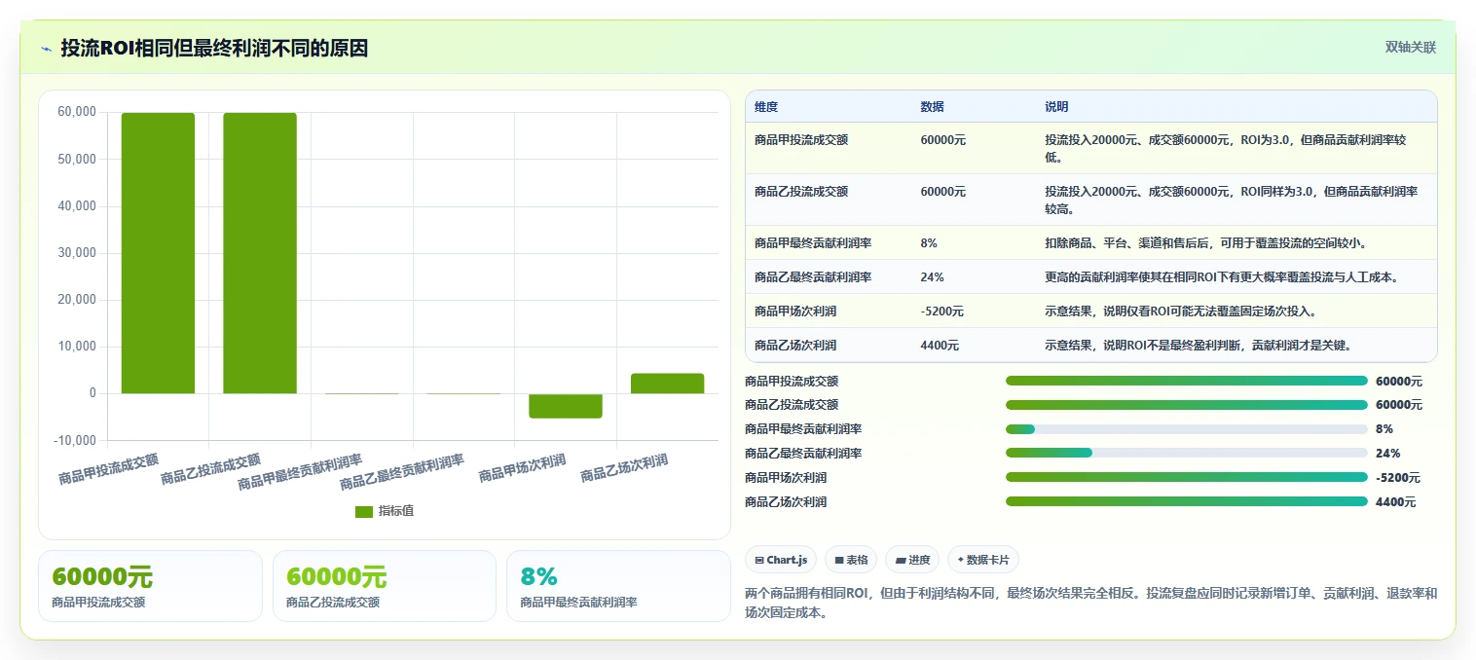The width and height of the screenshot is (1476, 660).
Task: Click the -5200元 progress value label
Action: coord(1398,478)
